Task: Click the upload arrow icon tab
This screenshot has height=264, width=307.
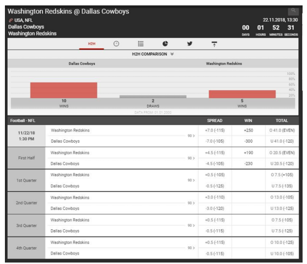Action: pyautogui.click(x=214, y=44)
